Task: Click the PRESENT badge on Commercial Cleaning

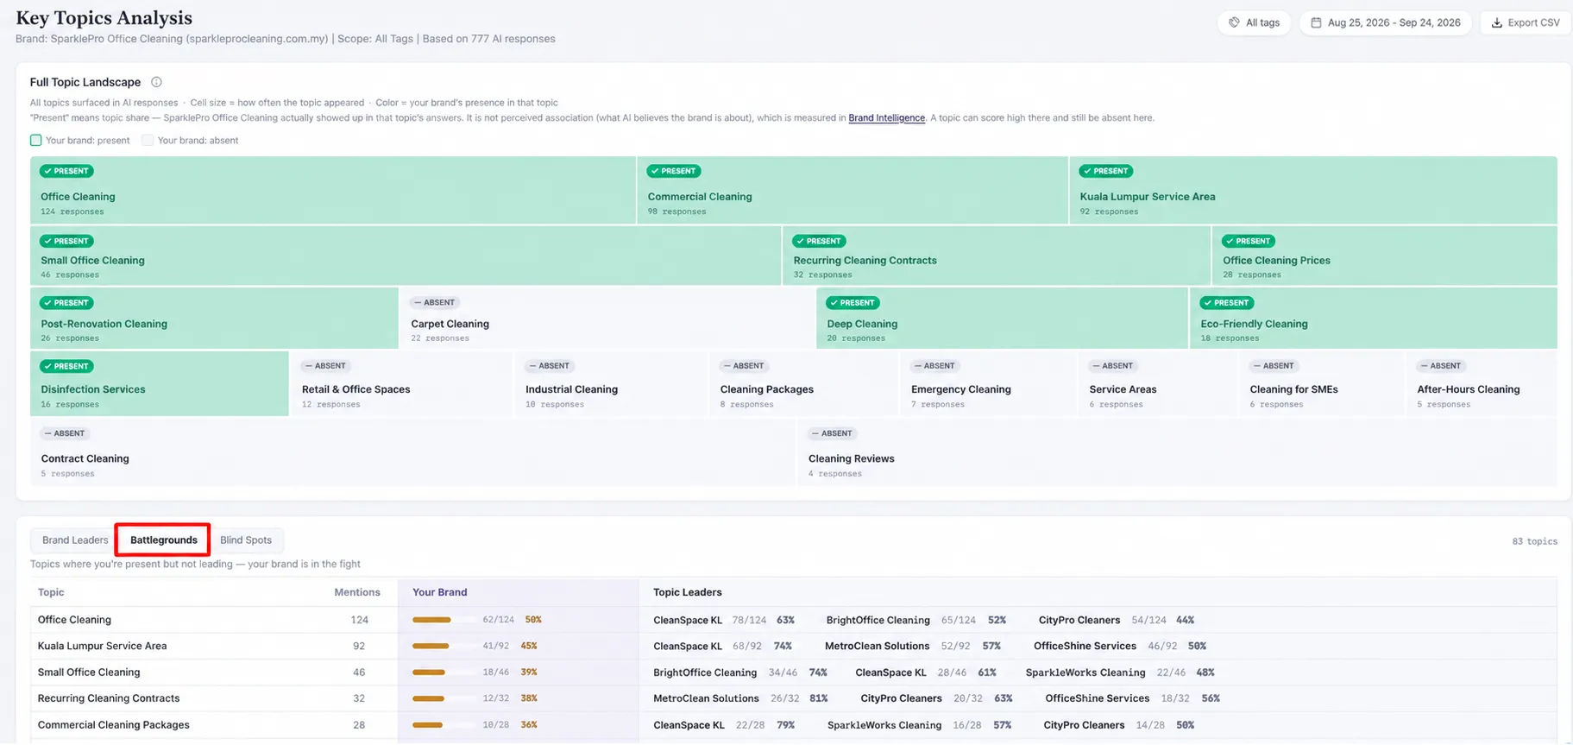Action: (x=674, y=171)
